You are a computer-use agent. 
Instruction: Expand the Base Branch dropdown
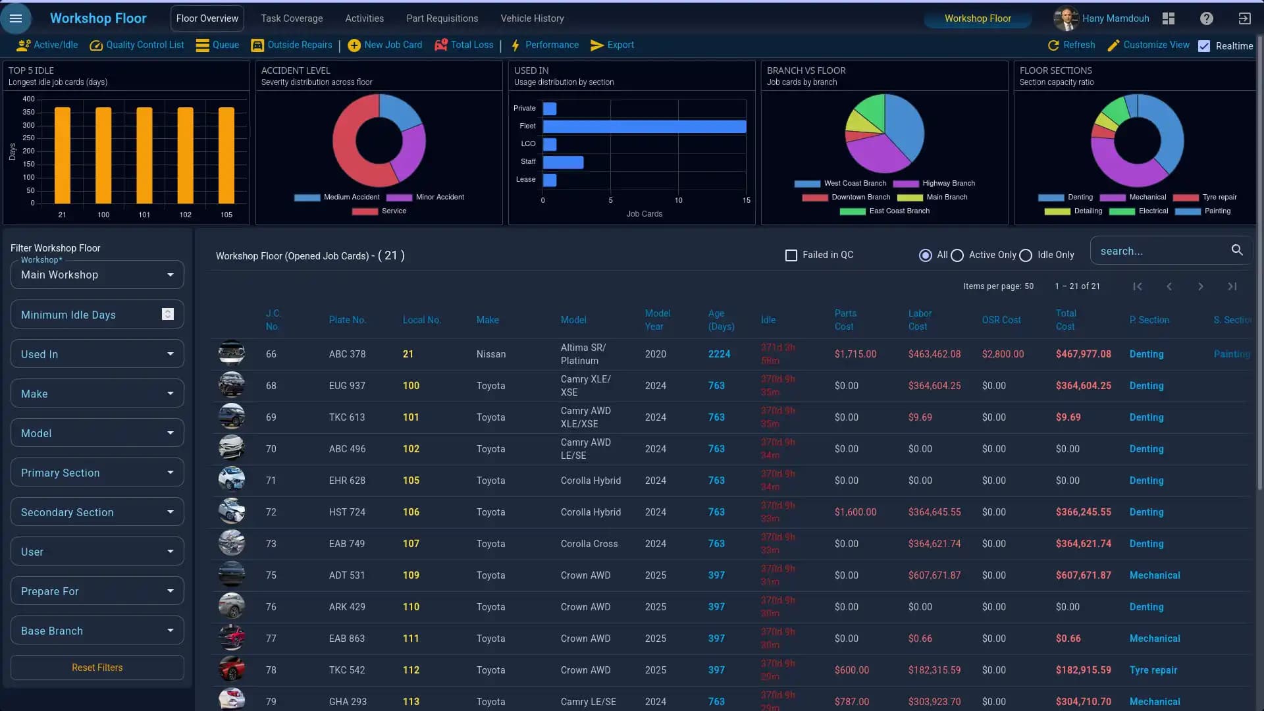[97, 631]
